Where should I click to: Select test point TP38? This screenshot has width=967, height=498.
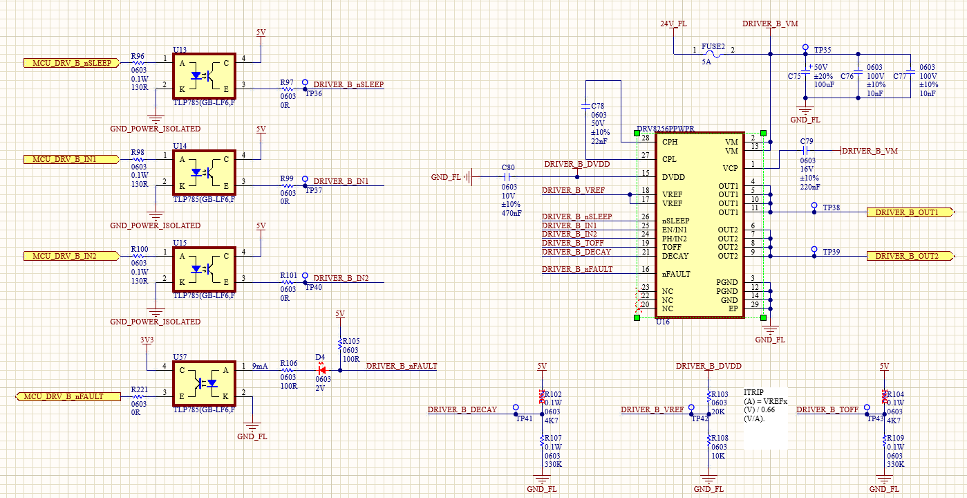click(x=816, y=207)
